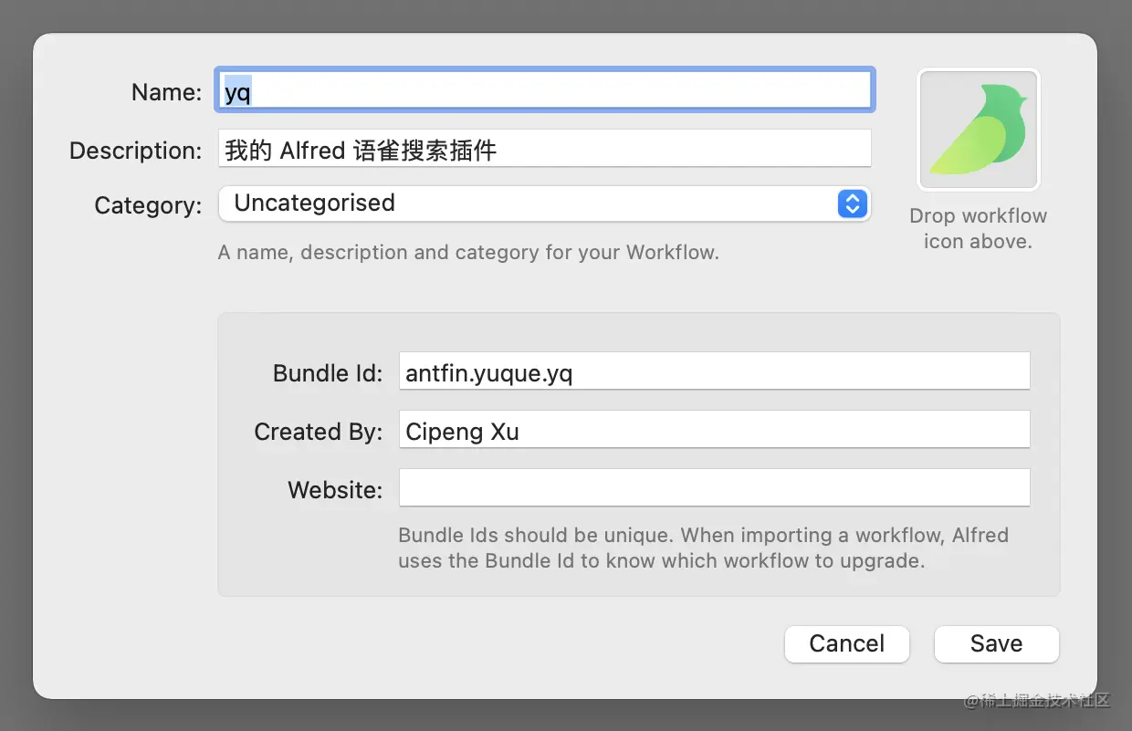This screenshot has height=731, width=1132.
Task: Click the highlighted yq text in Name
Action: coord(238,91)
